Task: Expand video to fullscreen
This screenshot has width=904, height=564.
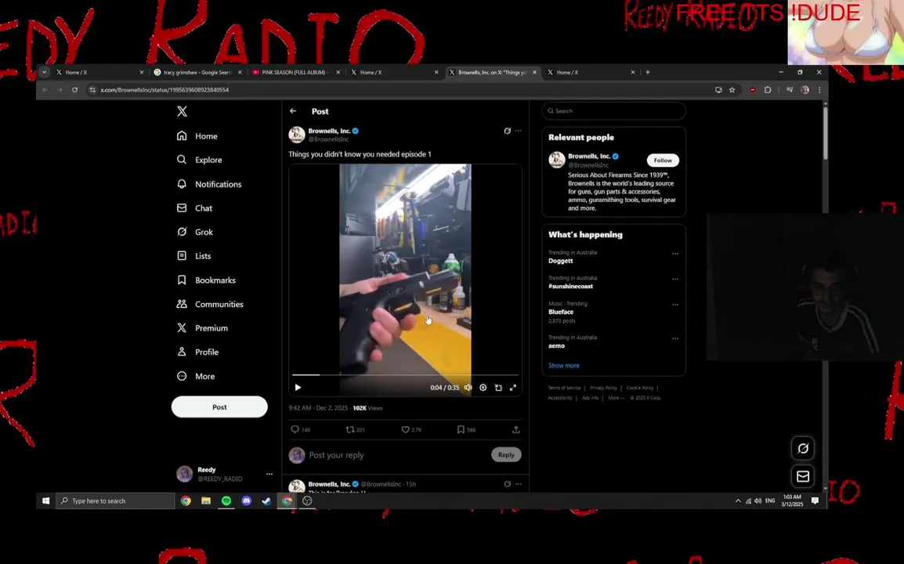Action: coord(513,388)
